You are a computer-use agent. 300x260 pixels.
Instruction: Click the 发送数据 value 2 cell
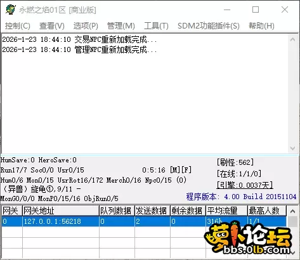click(x=152, y=221)
